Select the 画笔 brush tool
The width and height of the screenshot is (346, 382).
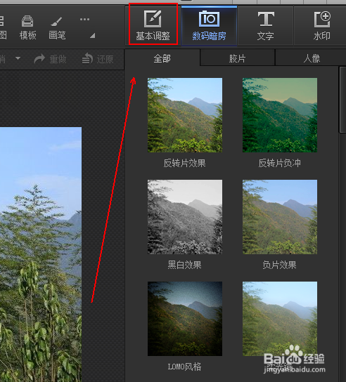pyautogui.click(x=57, y=27)
